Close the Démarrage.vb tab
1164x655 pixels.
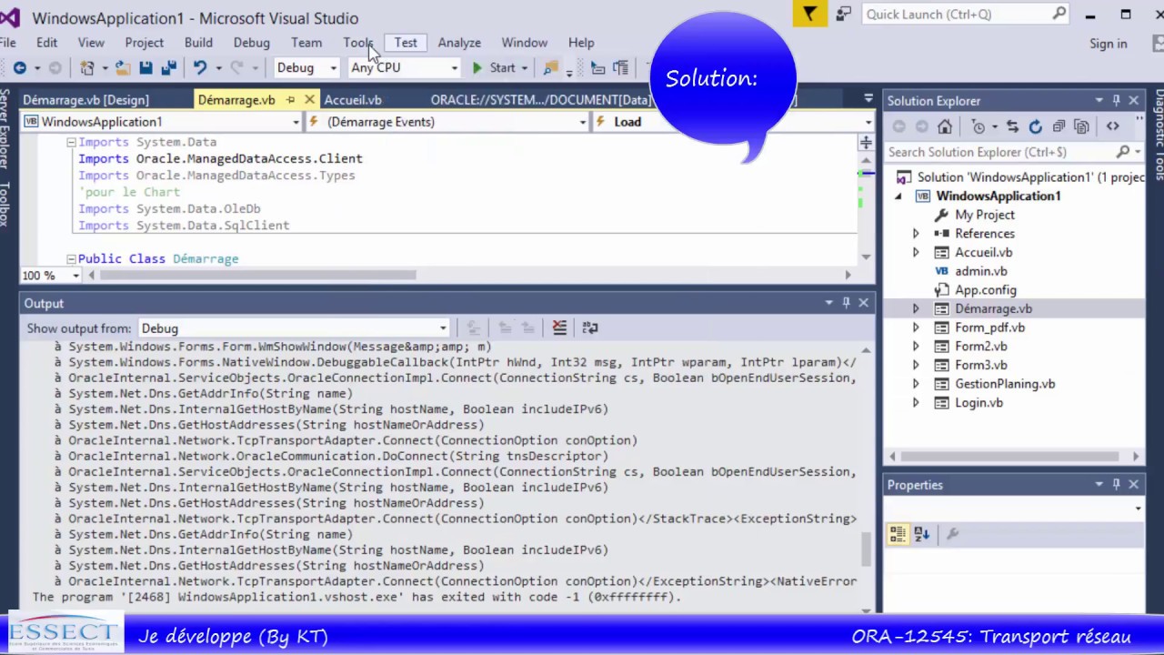(x=309, y=100)
